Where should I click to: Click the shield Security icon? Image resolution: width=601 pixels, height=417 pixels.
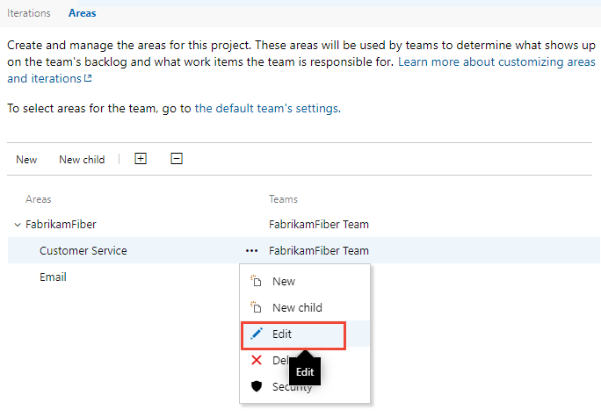(x=257, y=386)
